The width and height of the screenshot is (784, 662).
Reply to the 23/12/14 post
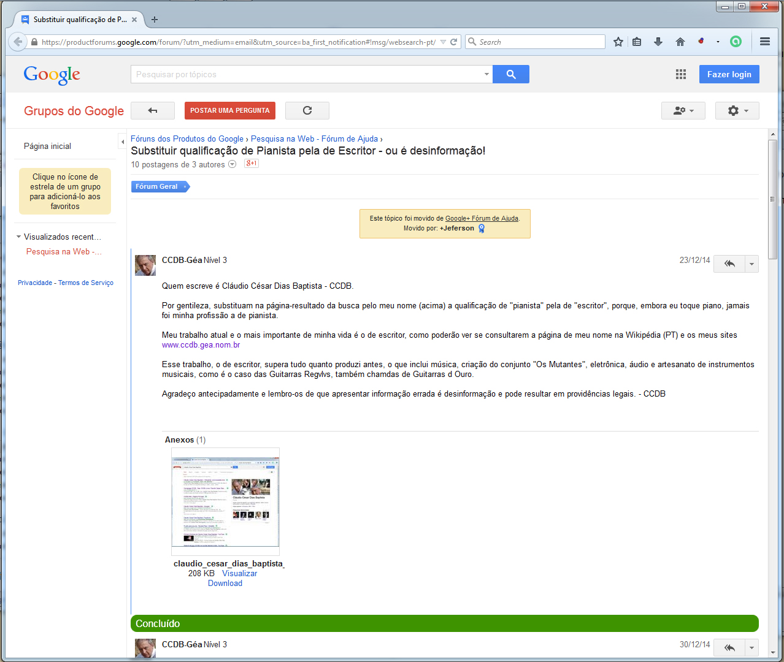tap(729, 264)
